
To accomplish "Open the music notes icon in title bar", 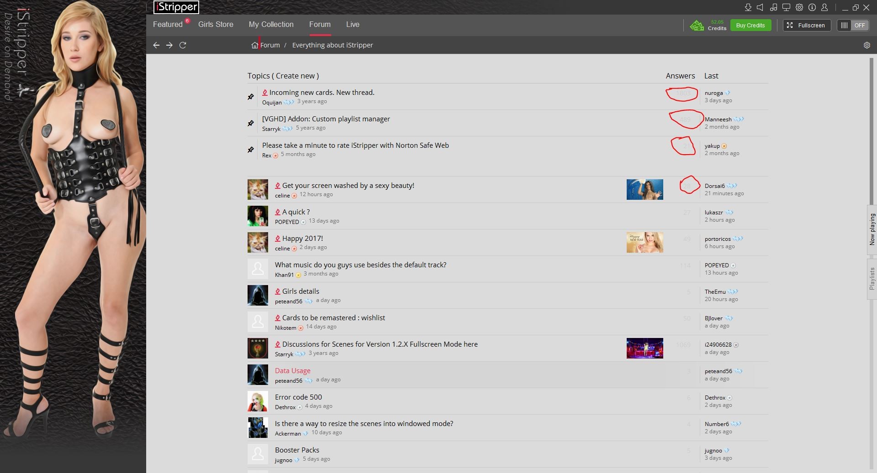I will tap(773, 7).
